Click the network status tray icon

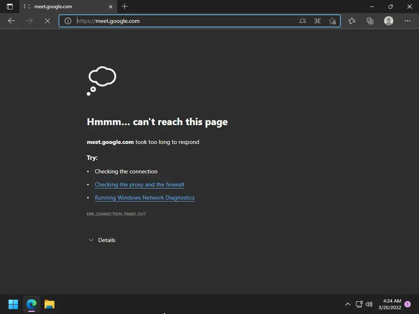359,304
